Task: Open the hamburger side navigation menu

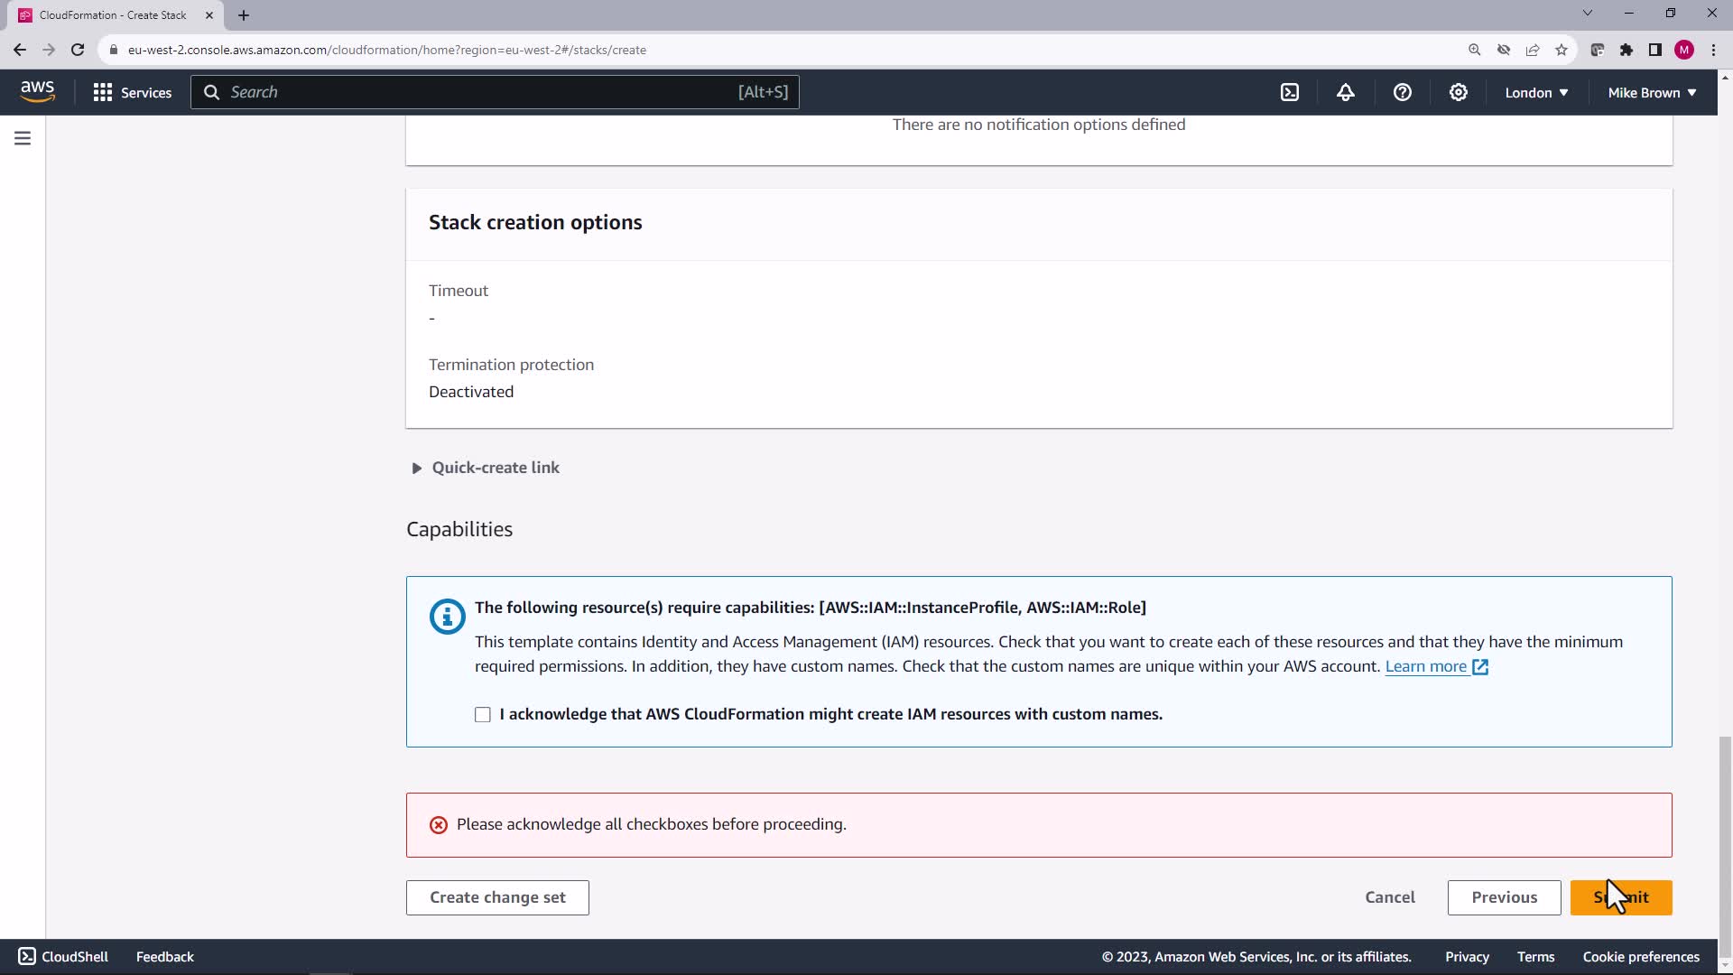Action: (x=23, y=138)
